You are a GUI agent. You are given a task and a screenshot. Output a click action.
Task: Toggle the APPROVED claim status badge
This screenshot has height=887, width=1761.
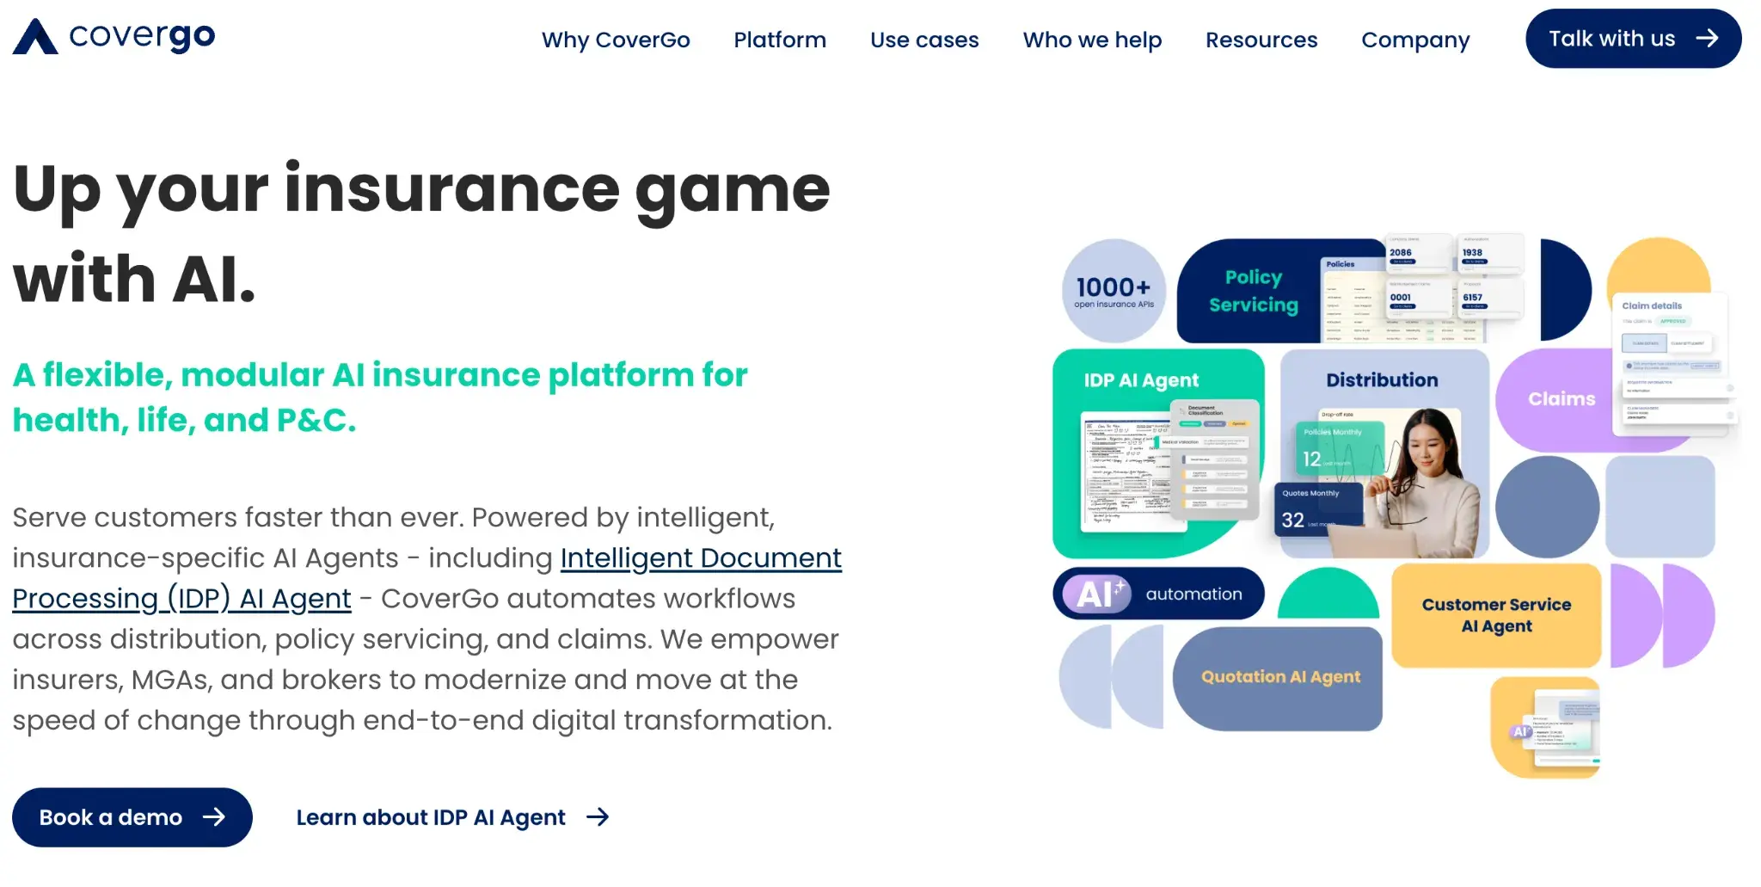pos(1674,321)
